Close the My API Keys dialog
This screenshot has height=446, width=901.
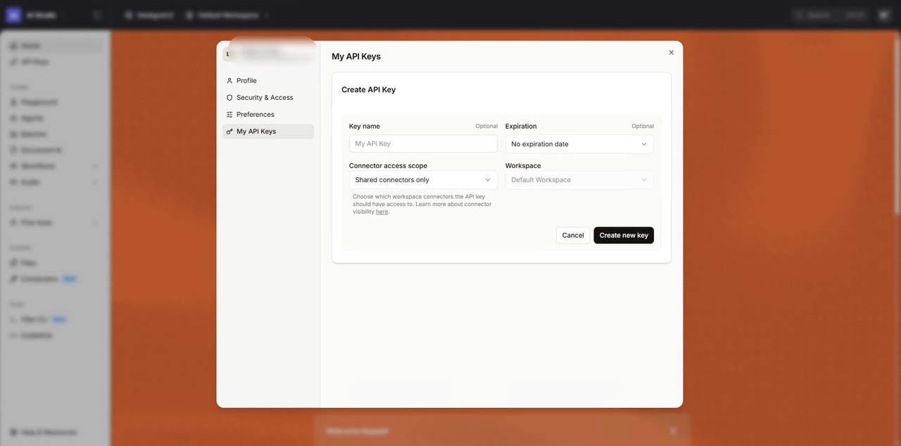[671, 53]
